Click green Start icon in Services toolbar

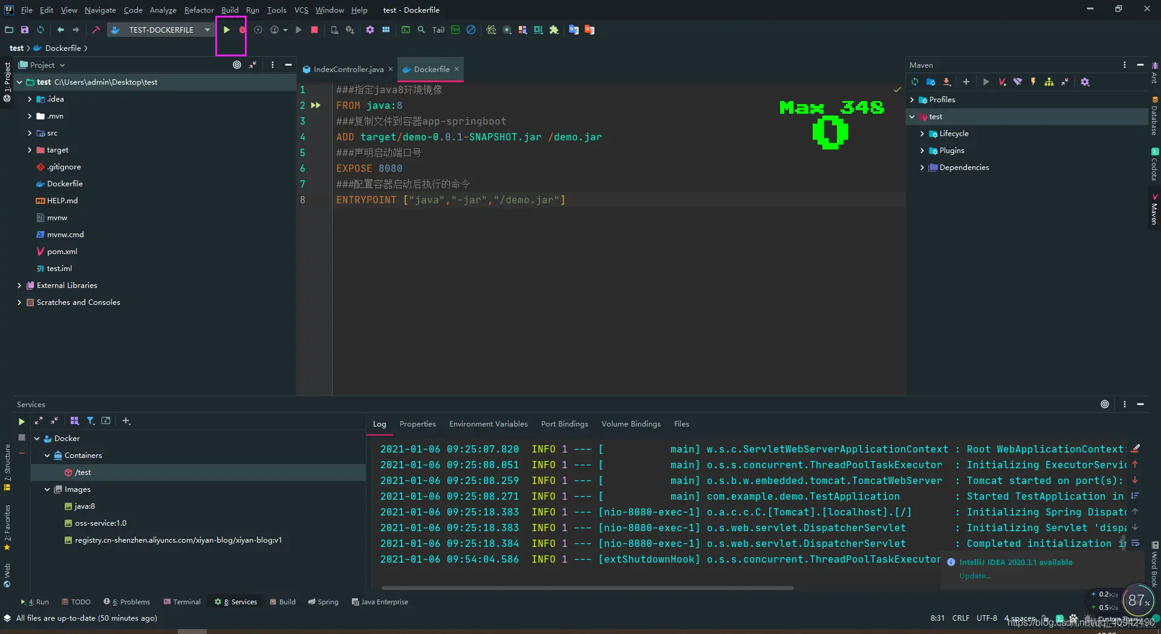pos(21,421)
